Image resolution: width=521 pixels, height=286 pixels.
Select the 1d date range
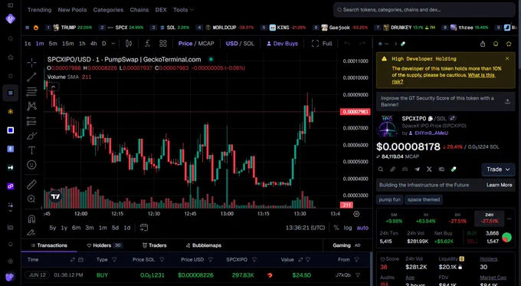pyautogui.click(x=127, y=228)
